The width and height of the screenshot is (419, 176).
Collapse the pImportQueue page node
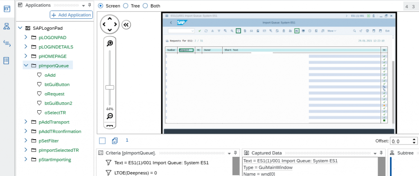(x=26, y=65)
